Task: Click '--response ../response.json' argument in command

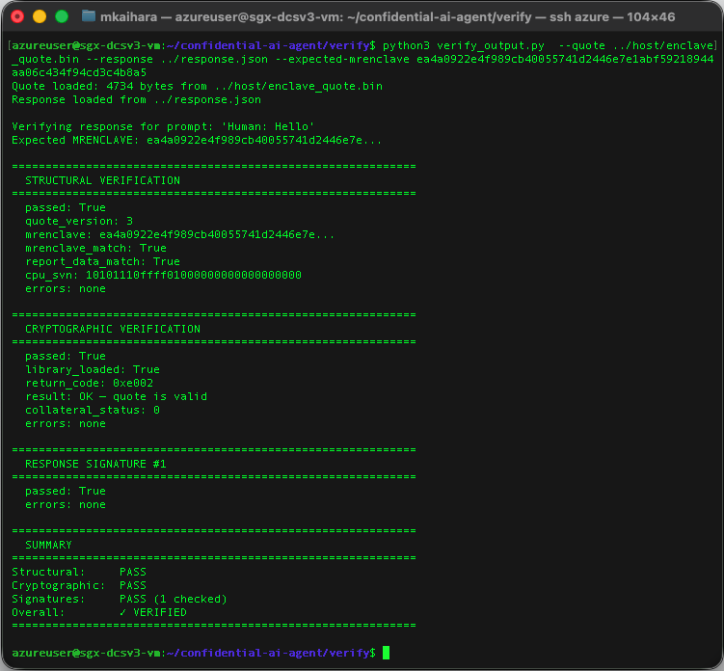Action: (176, 59)
